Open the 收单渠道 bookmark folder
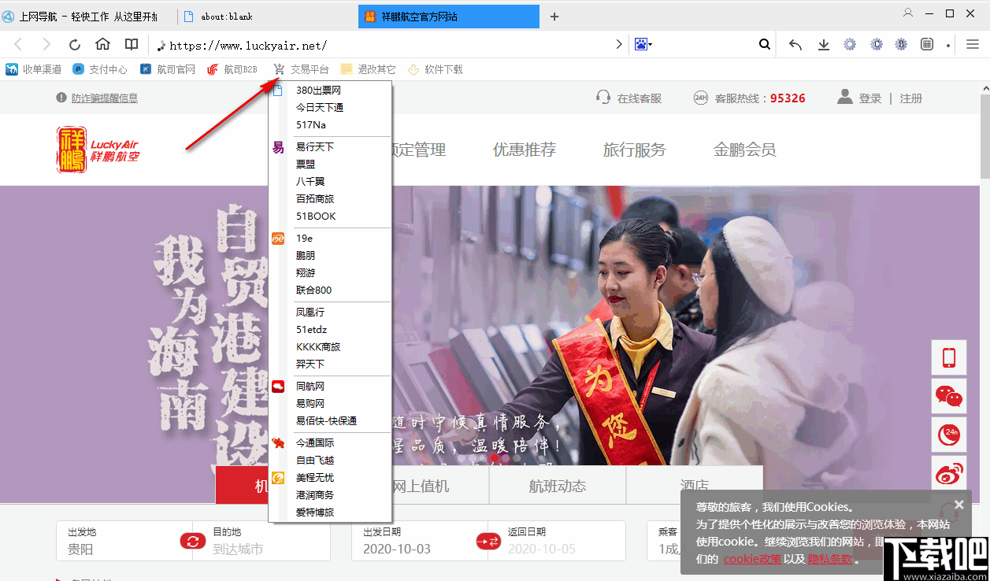 pyautogui.click(x=33, y=69)
